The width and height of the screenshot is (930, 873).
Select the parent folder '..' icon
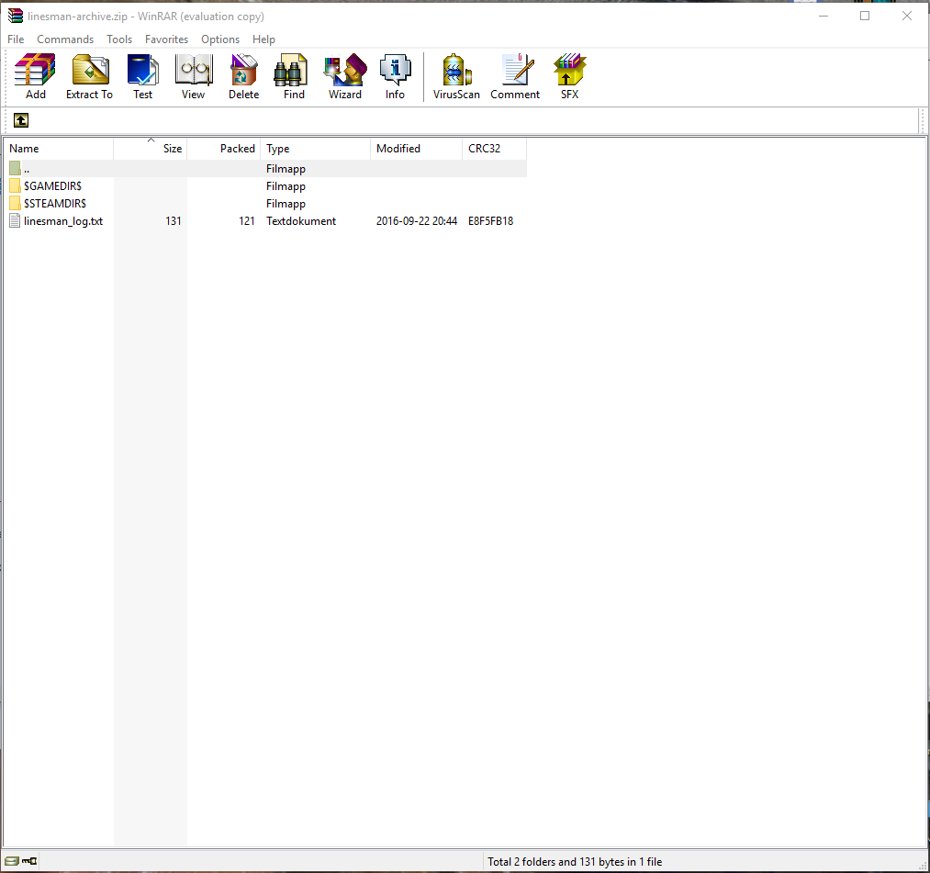(x=15, y=168)
